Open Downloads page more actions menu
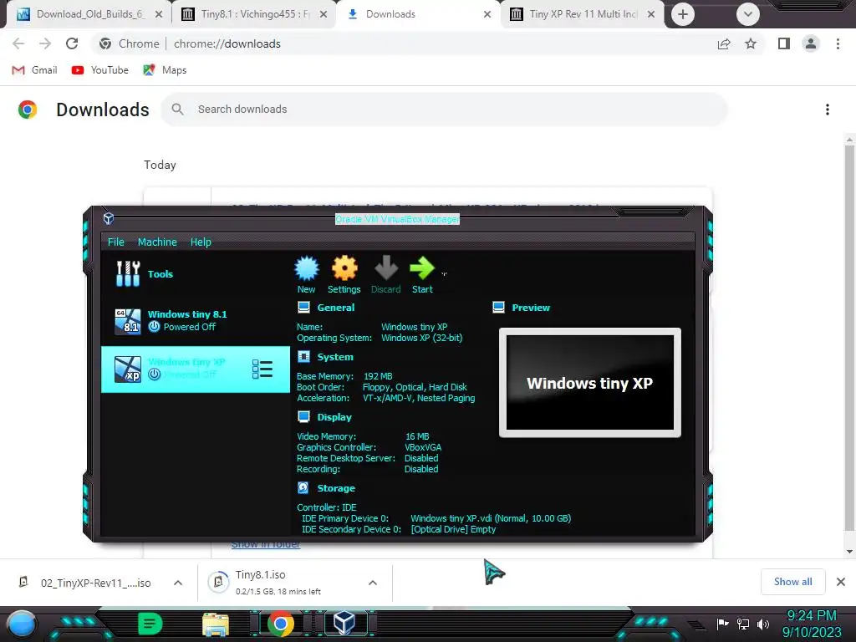856x642 pixels. tap(828, 110)
